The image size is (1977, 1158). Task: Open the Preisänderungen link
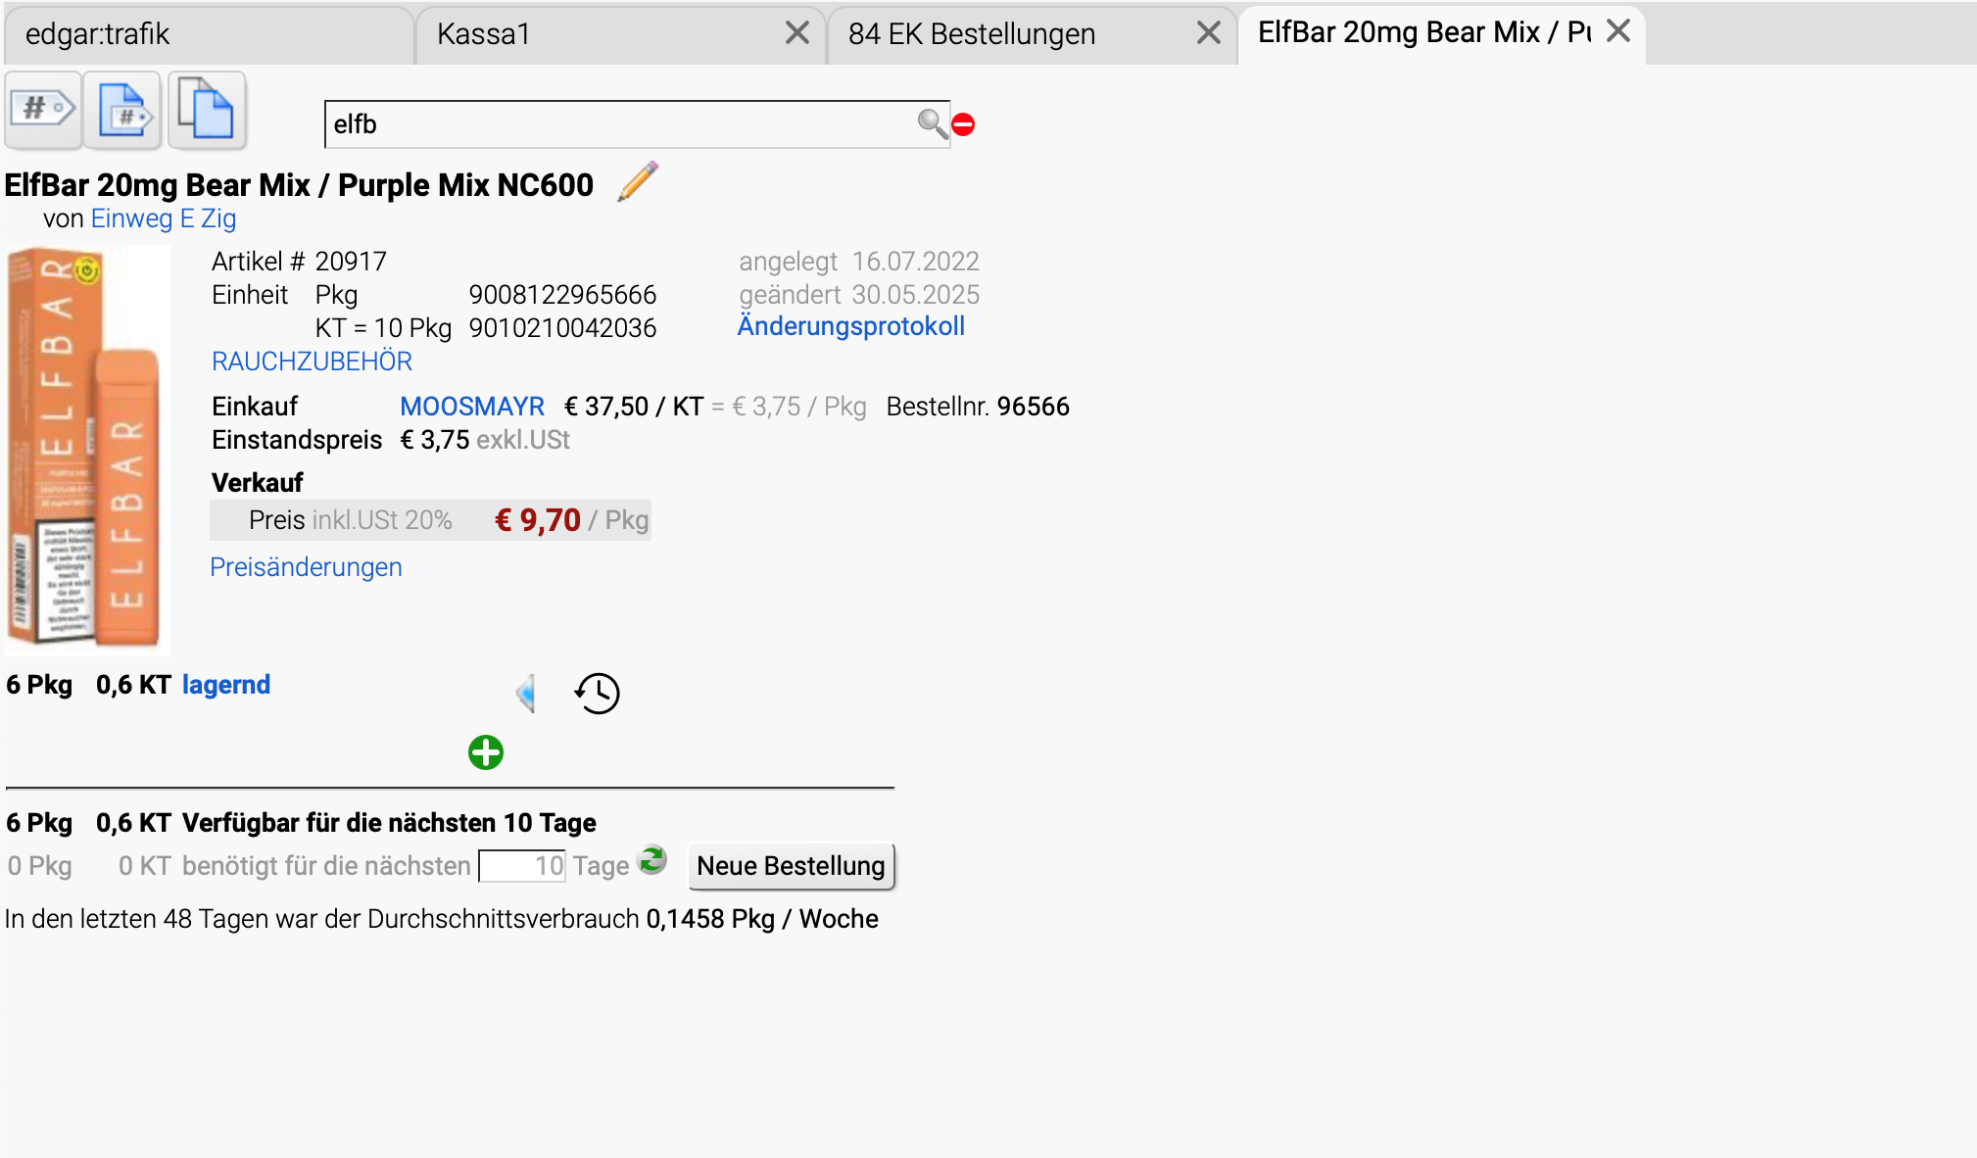coord(306,567)
